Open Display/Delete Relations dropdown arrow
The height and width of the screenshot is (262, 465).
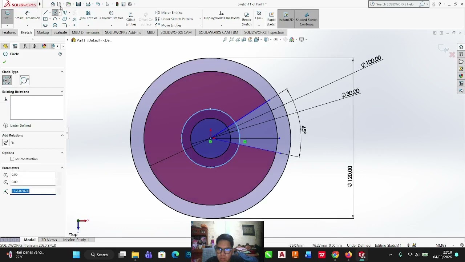click(x=222, y=26)
